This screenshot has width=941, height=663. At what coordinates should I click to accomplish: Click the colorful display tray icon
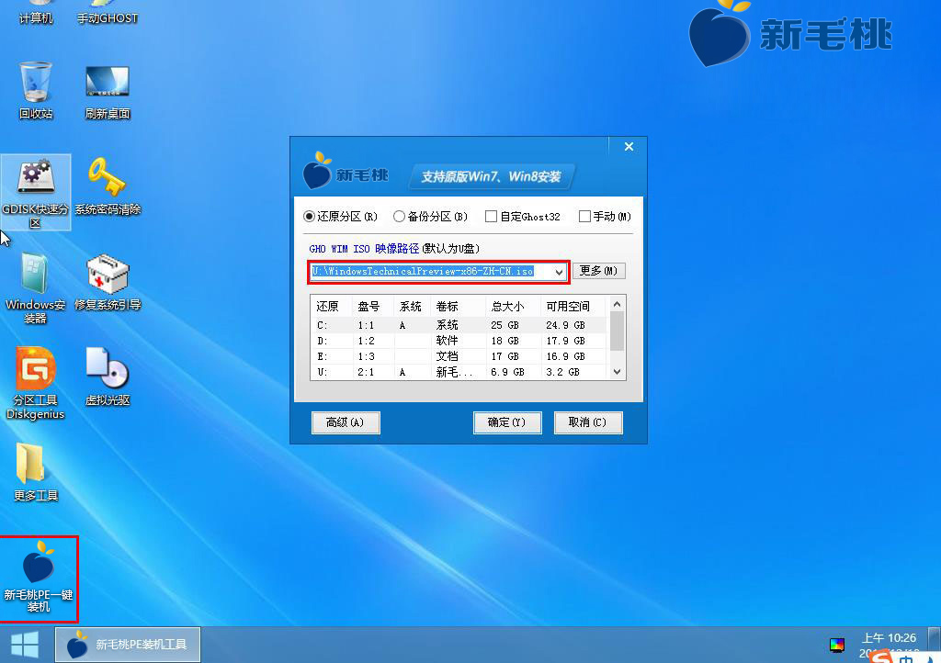(x=836, y=645)
